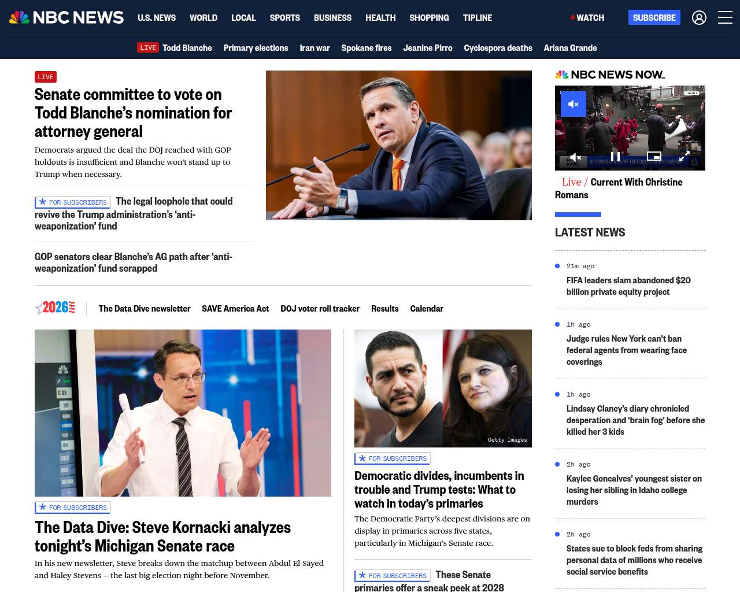Click the For Subscribers badge above Democratic divides headline
740x592 pixels.
[393, 458]
